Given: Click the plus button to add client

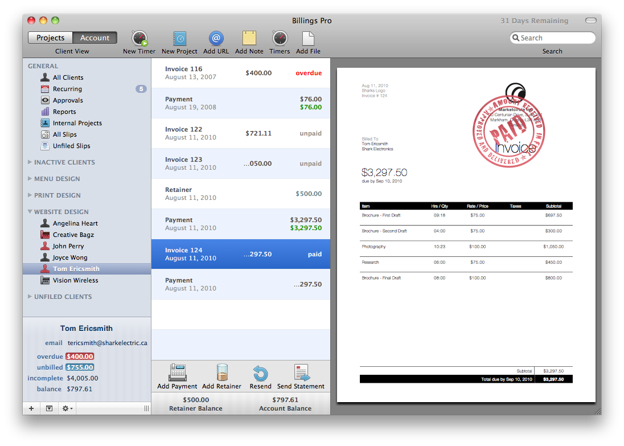Looking at the screenshot, I should pyautogui.click(x=31, y=408).
